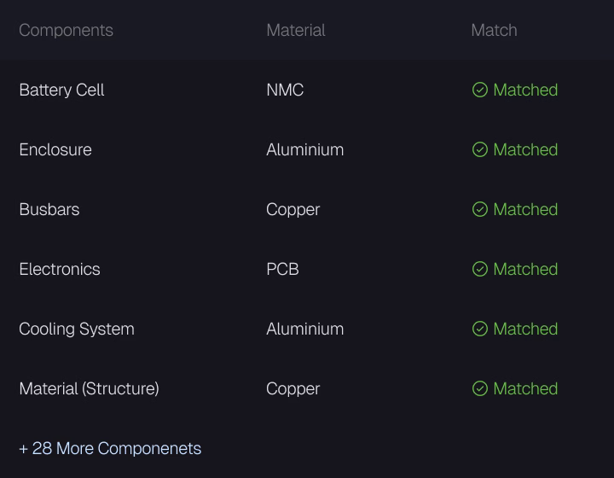Expand the 28 More Componenets link
This screenshot has width=614, height=478.
pyautogui.click(x=110, y=449)
